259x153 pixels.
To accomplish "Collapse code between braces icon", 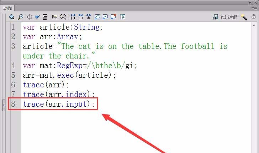I will tap(73, 17).
